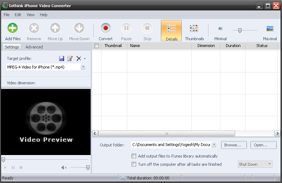Click the 'Ready' status bar text

tap(8, 178)
